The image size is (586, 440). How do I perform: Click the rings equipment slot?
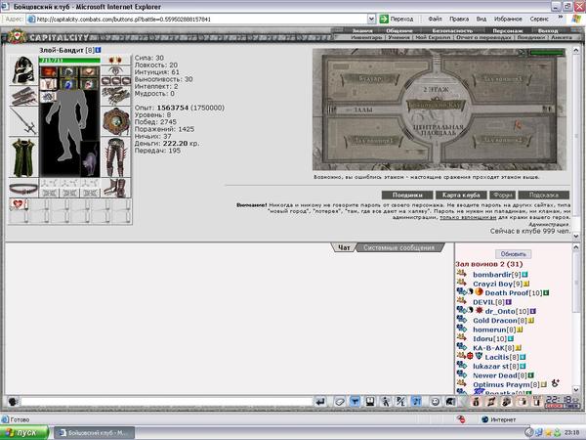pyautogui.click(x=116, y=80)
